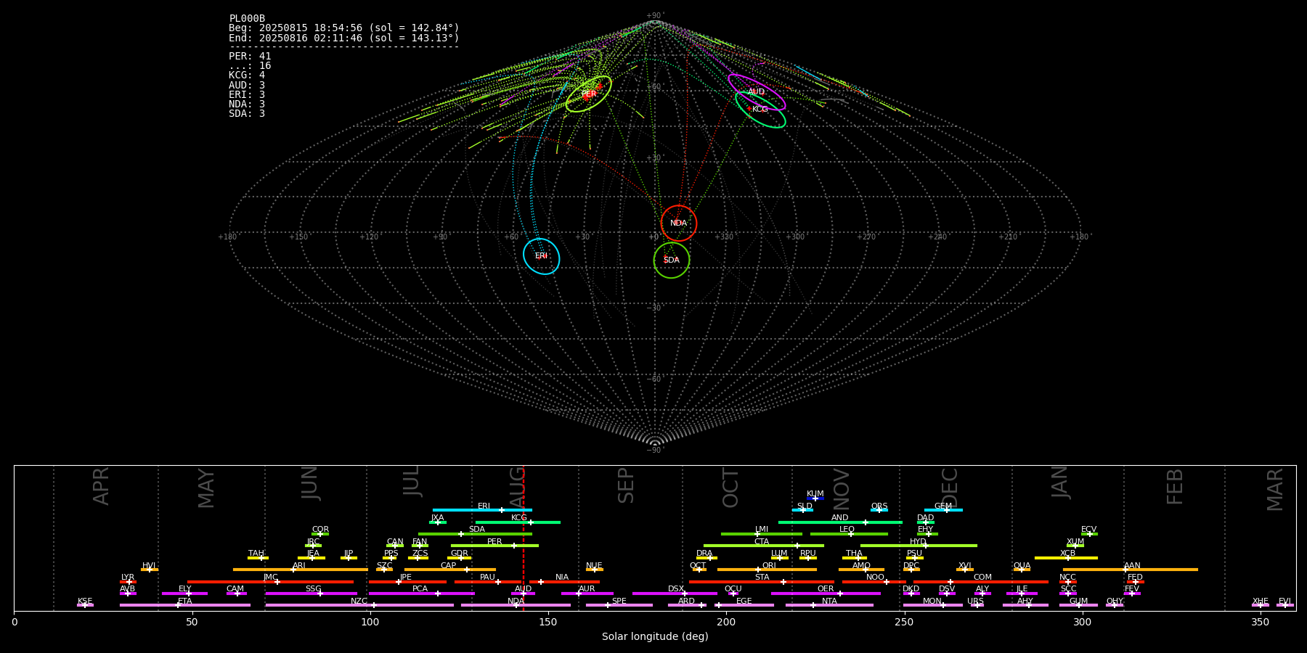
Task: Click the +90 north pole label on sky map
Action: pyautogui.click(x=654, y=16)
